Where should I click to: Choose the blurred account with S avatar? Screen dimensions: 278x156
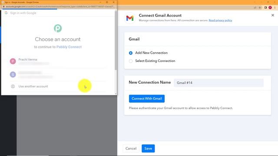[x=59, y=75]
